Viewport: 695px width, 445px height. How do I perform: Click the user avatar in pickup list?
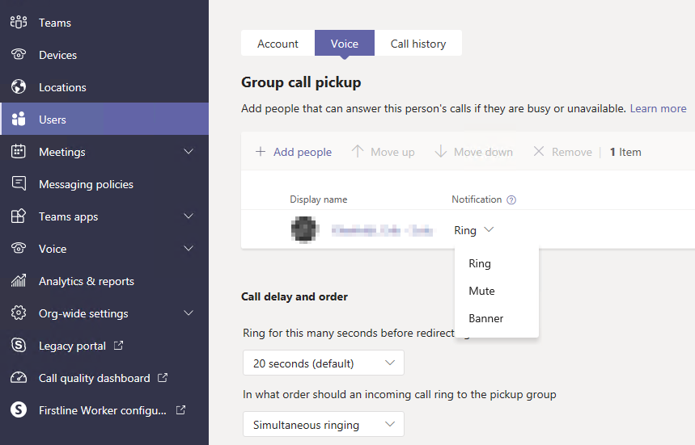coord(304,230)
